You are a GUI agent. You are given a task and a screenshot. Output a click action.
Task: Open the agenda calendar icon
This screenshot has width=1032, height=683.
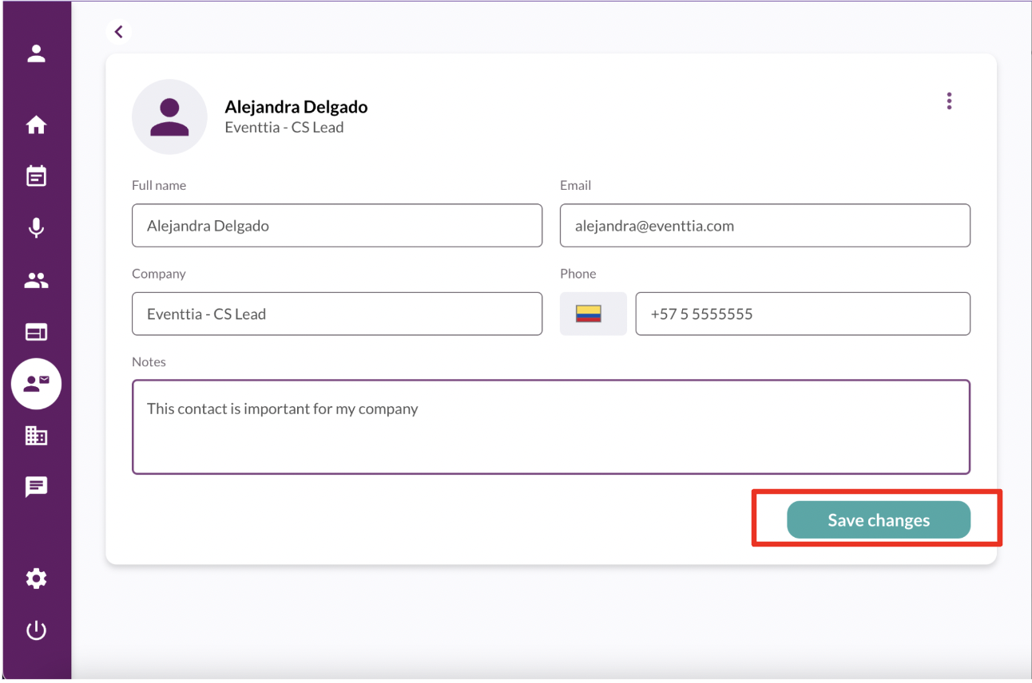pyautogui.click(x=36, y=176)
